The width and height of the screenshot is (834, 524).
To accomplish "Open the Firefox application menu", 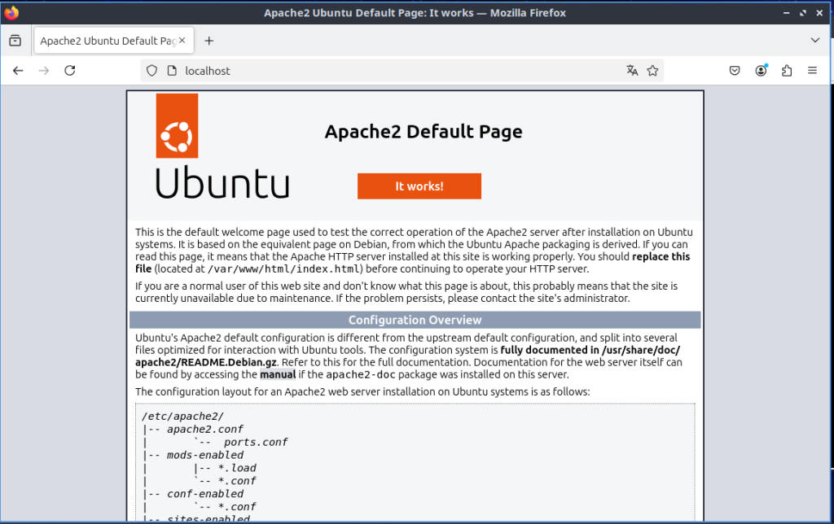I will pos(812,70).
